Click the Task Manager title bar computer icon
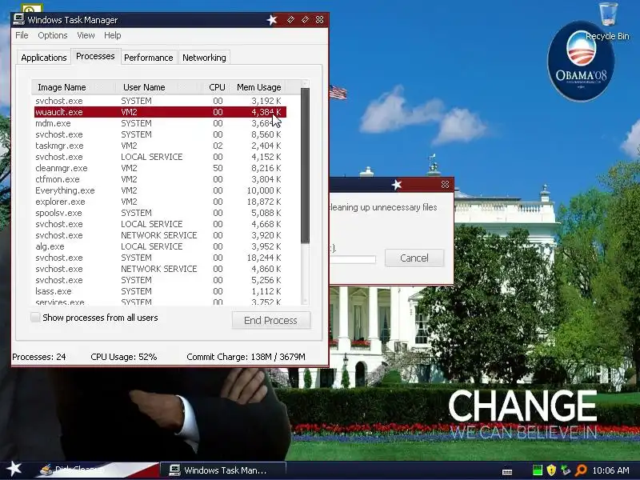Screen dimensions: 640x480 click(18, 19)
